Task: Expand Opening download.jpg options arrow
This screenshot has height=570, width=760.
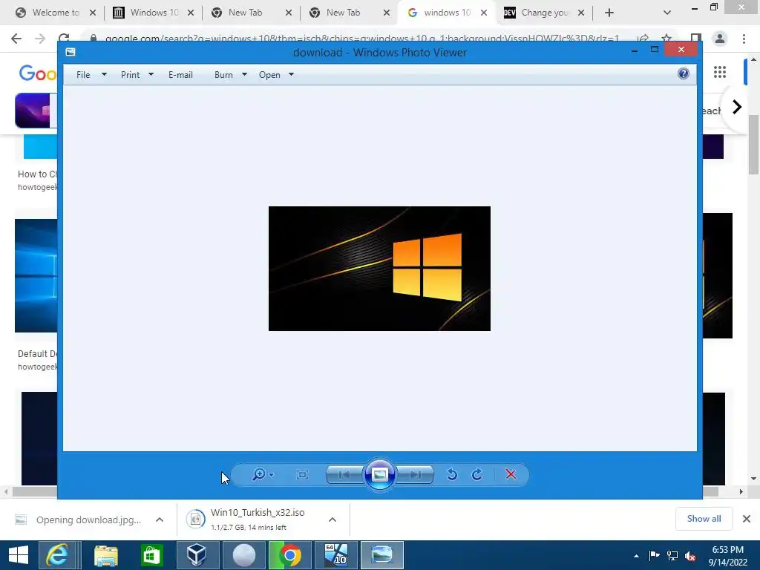Action: click(160, 520)
